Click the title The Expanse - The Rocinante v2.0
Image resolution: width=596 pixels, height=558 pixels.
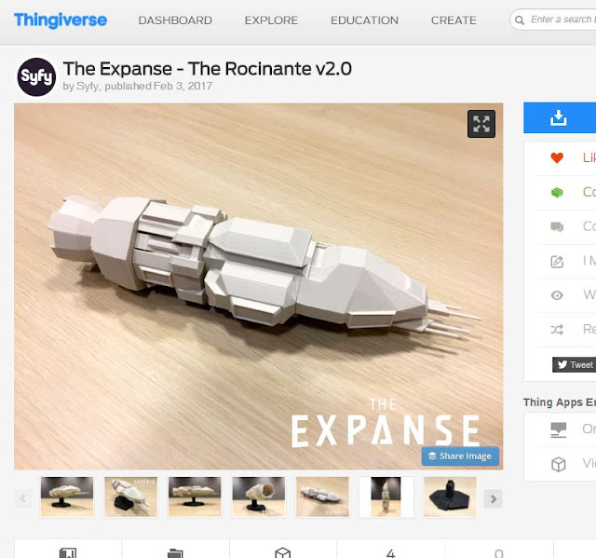click(x=207, y=69)
